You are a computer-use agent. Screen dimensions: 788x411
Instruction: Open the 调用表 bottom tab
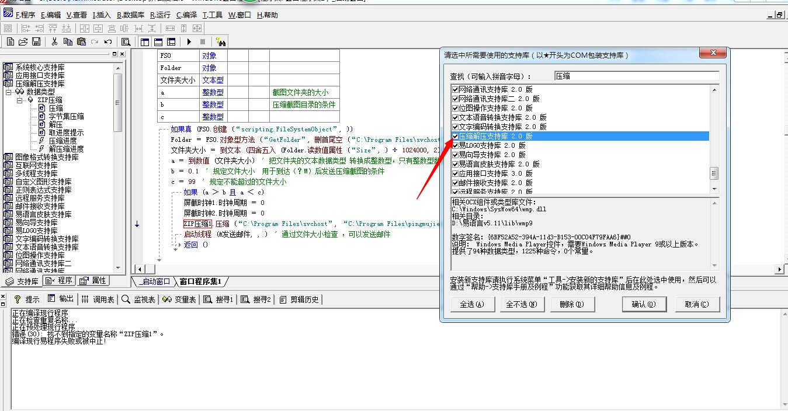point(98,299)
